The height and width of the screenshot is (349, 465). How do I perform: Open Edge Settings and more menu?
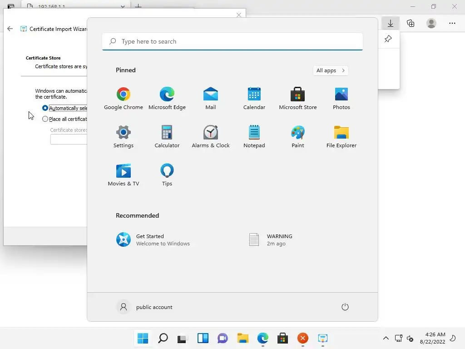(x=452, y=23)
